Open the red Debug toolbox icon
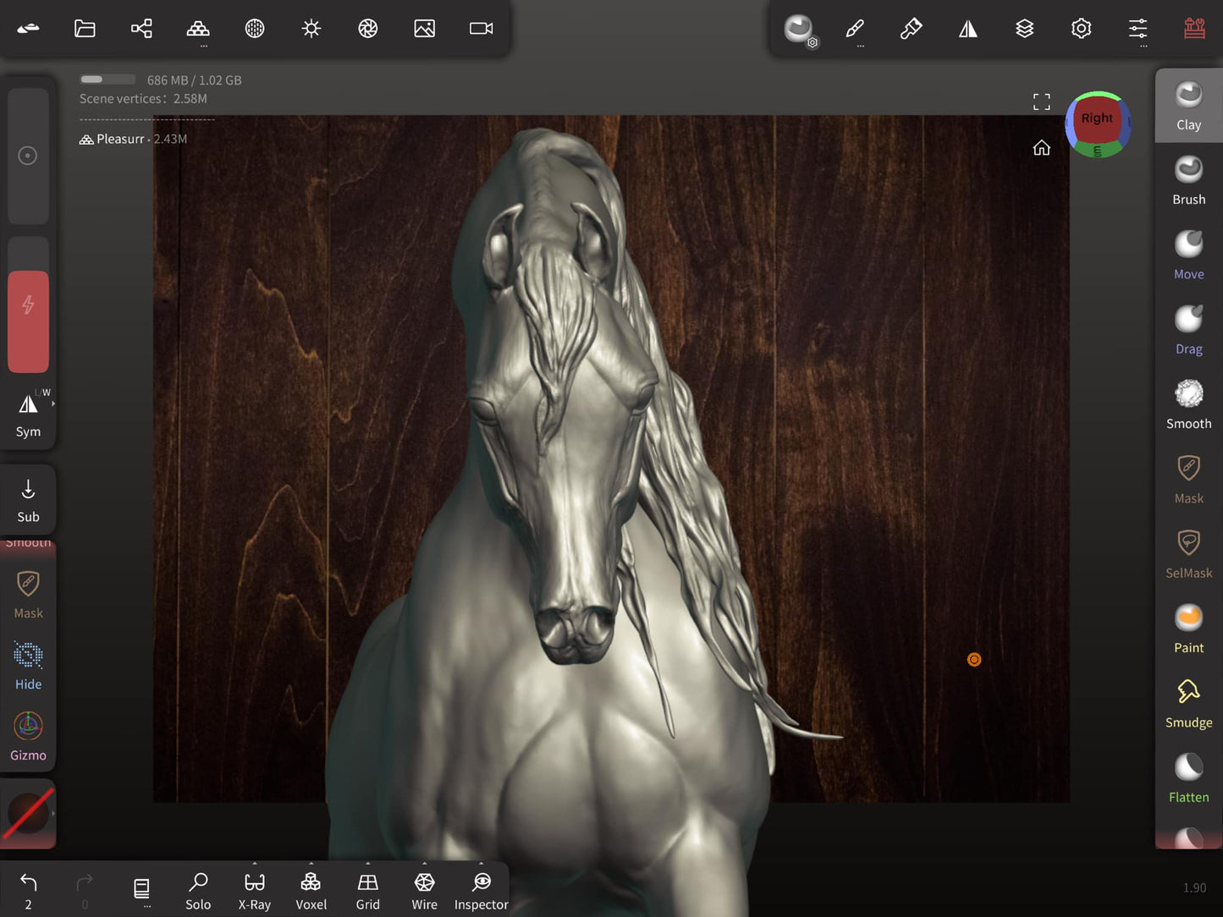 (x=1195, y=28)
